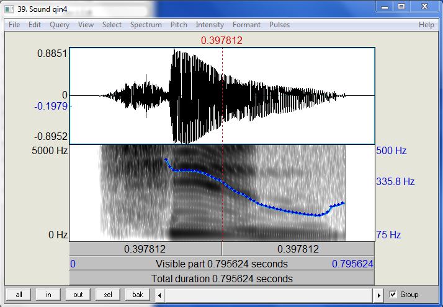
Task: Click the red 0.397812 cursor time label
Action: pos(221,40)
